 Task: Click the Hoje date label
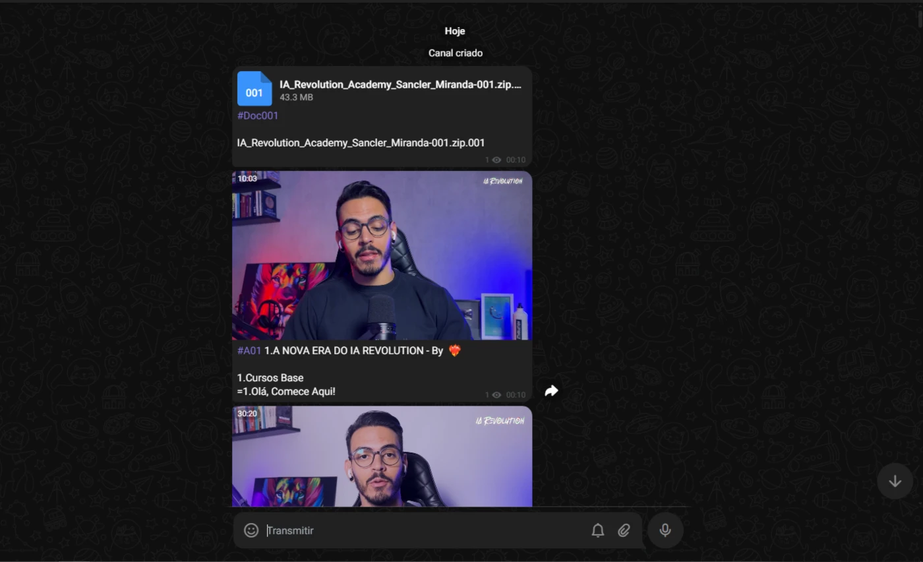click(455, 31)
